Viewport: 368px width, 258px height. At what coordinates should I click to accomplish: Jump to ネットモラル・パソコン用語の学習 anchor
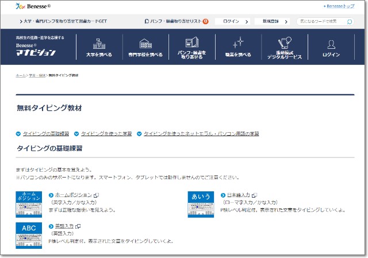pyautogui.click(x=201, y=133)
